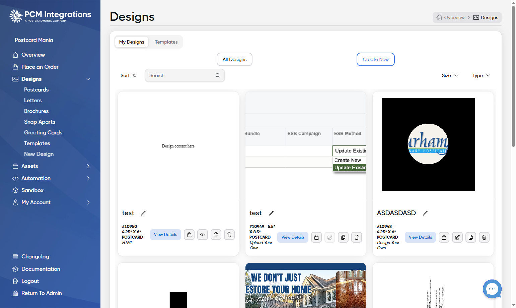Expand the My Account sidebar section
Image resolution: width=516 pixels, height=308 pixels.
(x=88, y=202)
